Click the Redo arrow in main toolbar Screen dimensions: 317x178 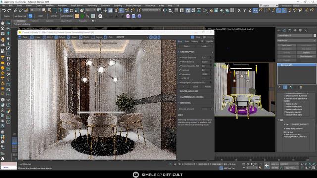pyautogui.click(x=9, y=10)
